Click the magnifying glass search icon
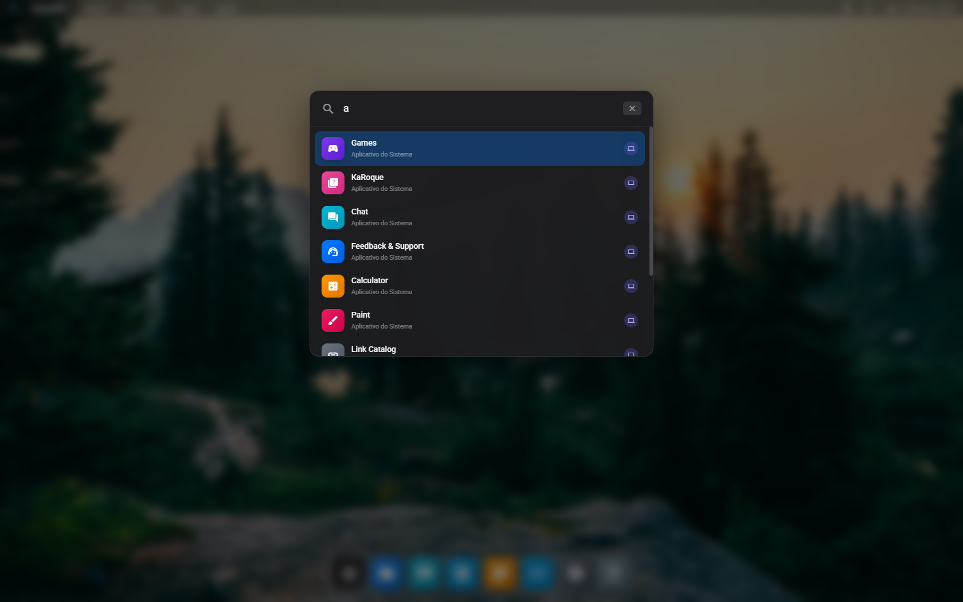The width and height of the screenshot is (963, 602). [x=328, y=108]
